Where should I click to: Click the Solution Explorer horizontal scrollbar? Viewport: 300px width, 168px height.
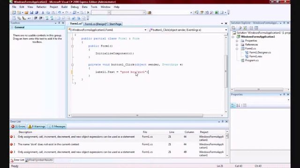[258, 89]
